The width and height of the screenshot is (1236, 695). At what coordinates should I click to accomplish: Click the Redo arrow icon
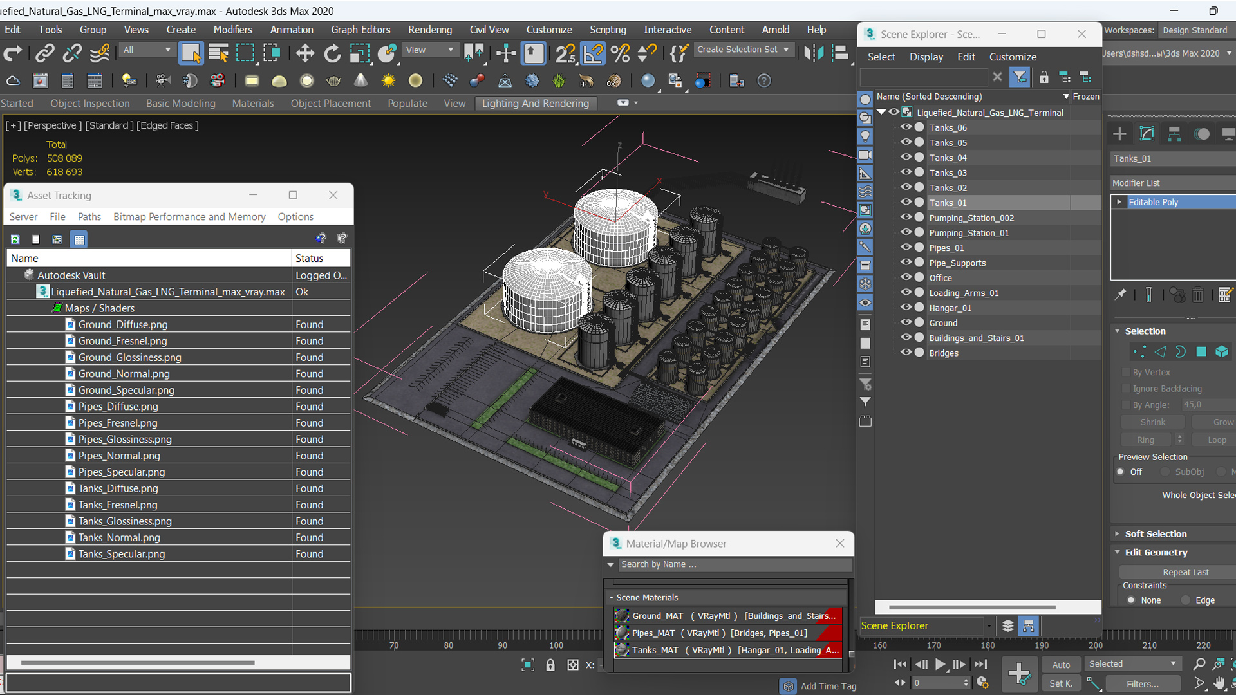[13, 53]
